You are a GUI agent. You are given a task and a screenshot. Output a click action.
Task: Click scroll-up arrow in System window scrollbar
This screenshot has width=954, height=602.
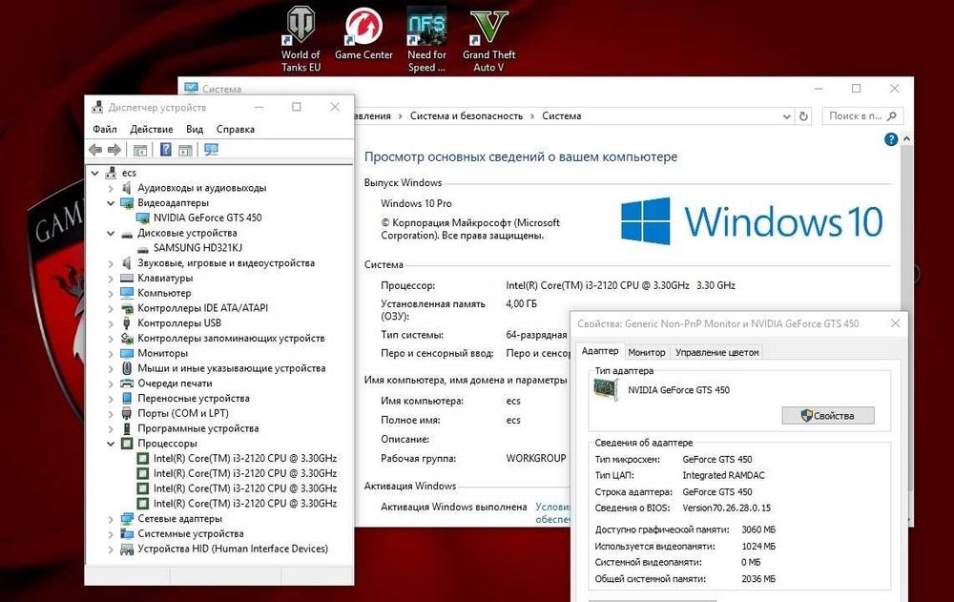pos(906,139)
